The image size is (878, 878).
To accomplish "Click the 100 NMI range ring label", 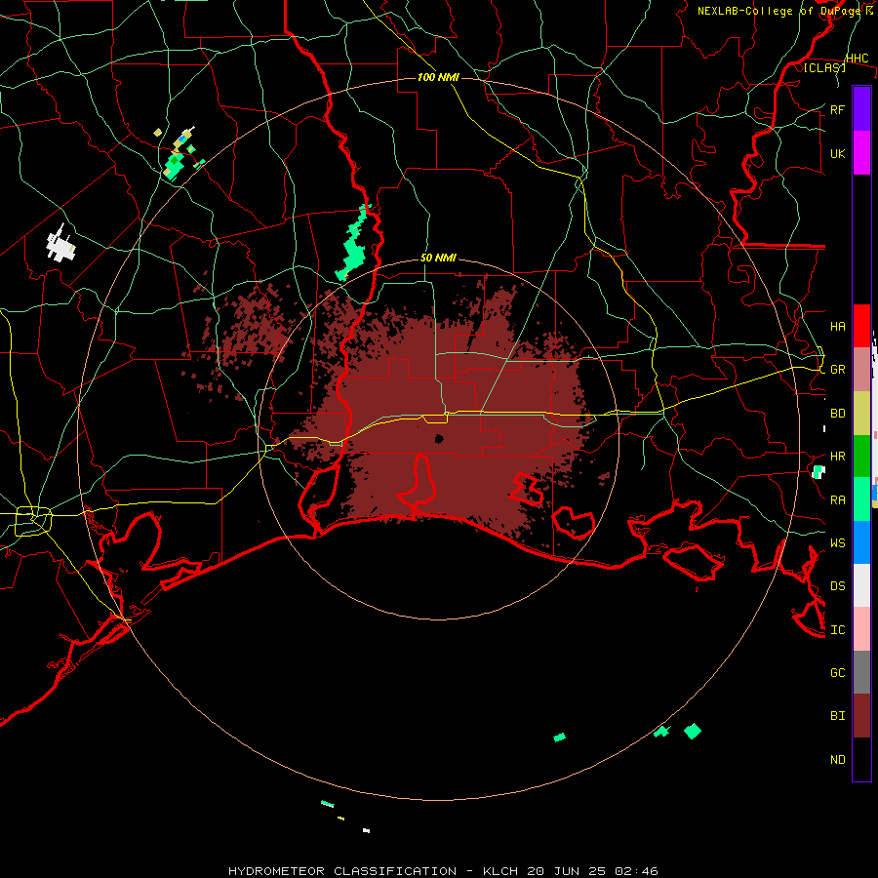I will coord(438,77).
